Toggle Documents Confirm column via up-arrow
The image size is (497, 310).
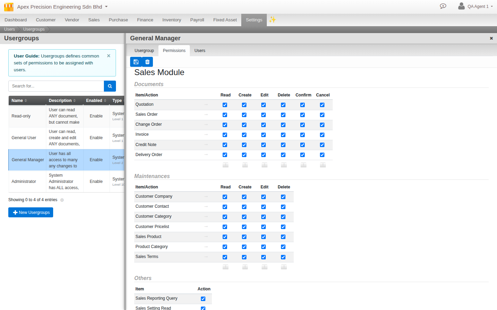pos(303,165)
